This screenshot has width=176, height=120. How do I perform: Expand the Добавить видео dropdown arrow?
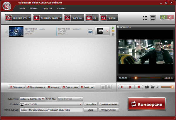pos(61,18)
